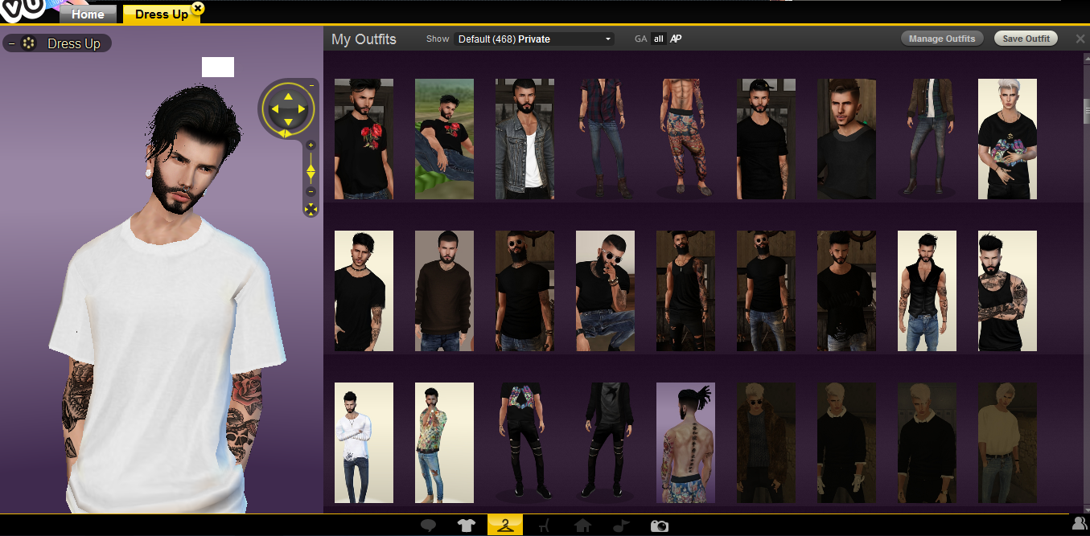Image resolution: width=1090 pixels, height=536 pixels.
Task: Select sunglasses pose with ripped jeans outfit
Action: tap(605, 291)
